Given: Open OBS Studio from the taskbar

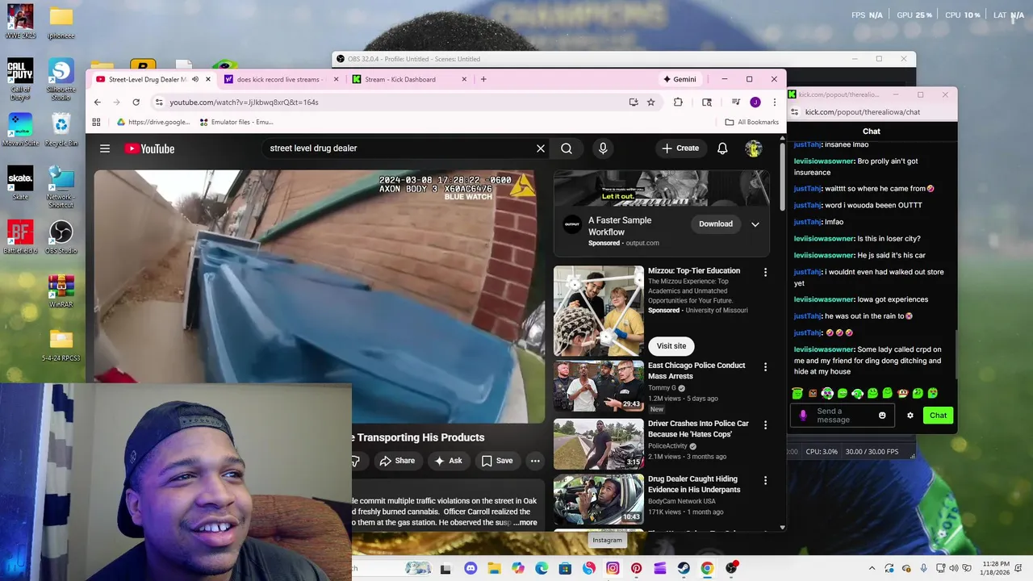Looking at the screenshot, I should 731,568.
